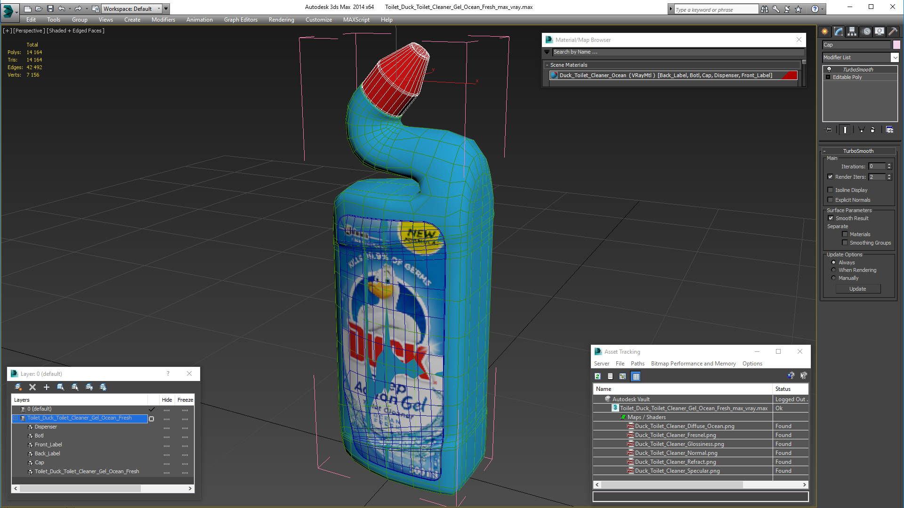Open the Modify command panel tab
The width and height of the screenshot is (904, 508).
tap(839, 32)
